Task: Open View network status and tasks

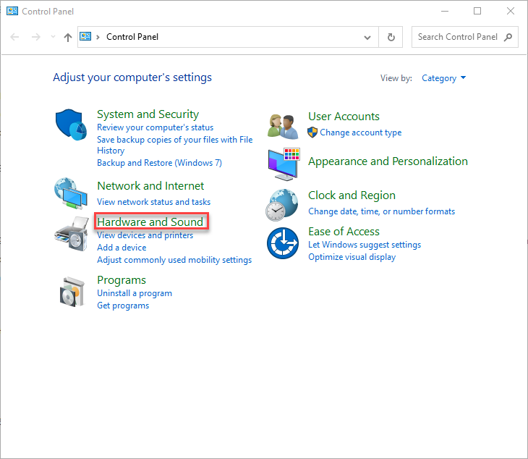Action: point(154,202)
